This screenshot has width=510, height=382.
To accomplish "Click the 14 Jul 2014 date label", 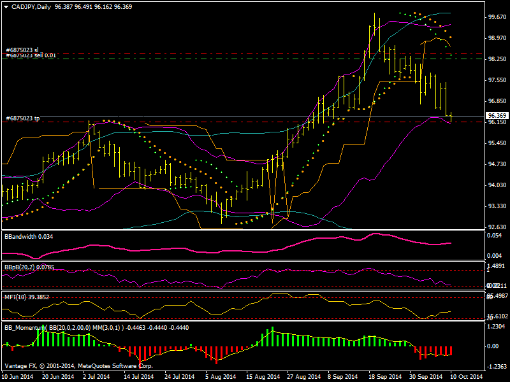I will click(138, 376).
